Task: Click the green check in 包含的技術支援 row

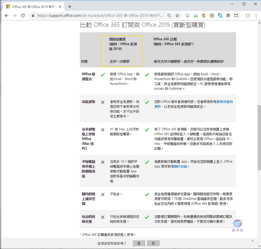Action: pos(147,217)
